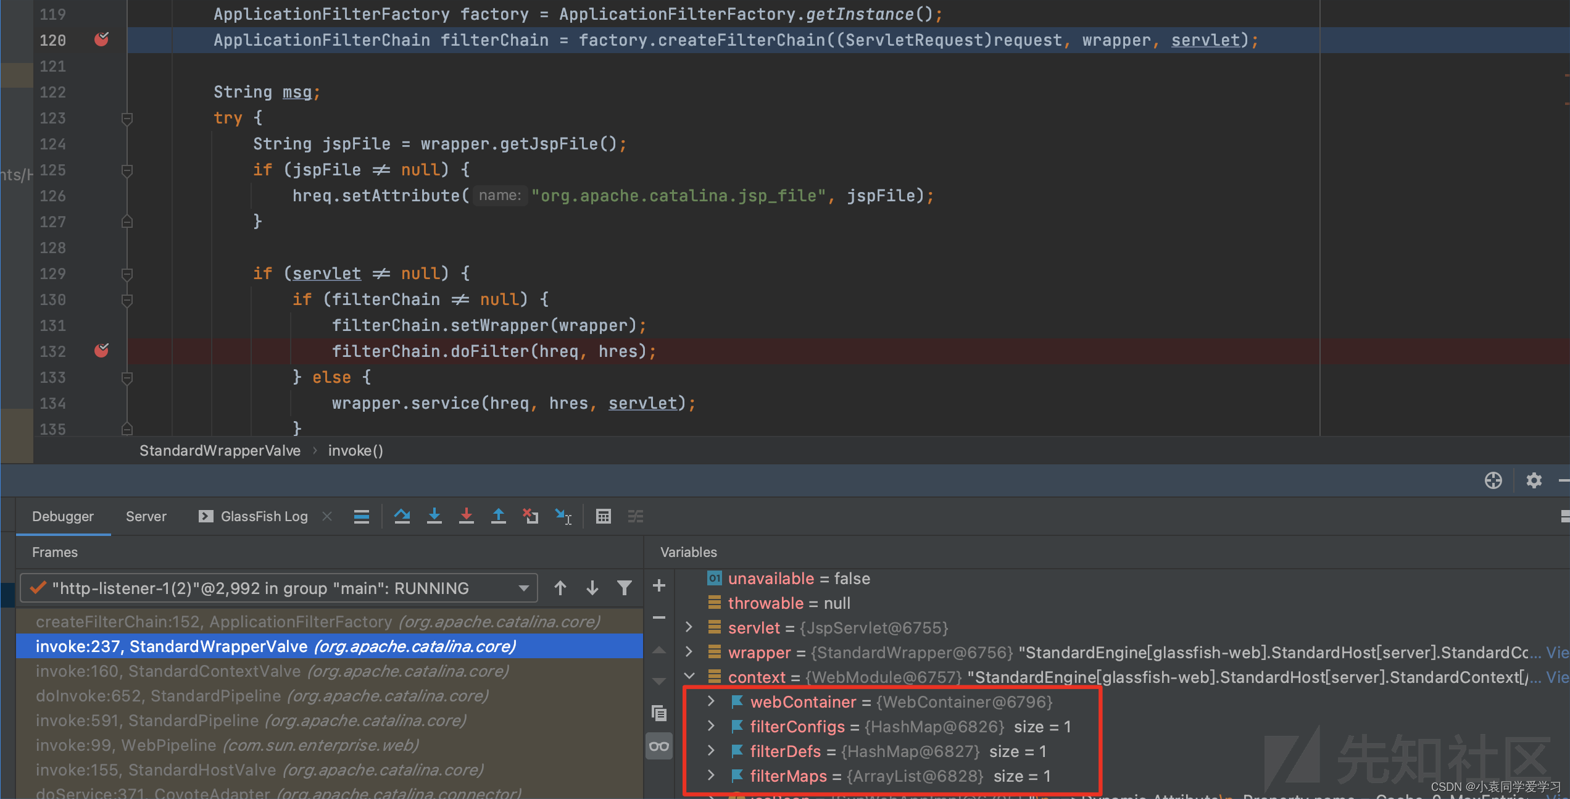
Task: Add new watch with plus icon
Action: pos(659,585)
